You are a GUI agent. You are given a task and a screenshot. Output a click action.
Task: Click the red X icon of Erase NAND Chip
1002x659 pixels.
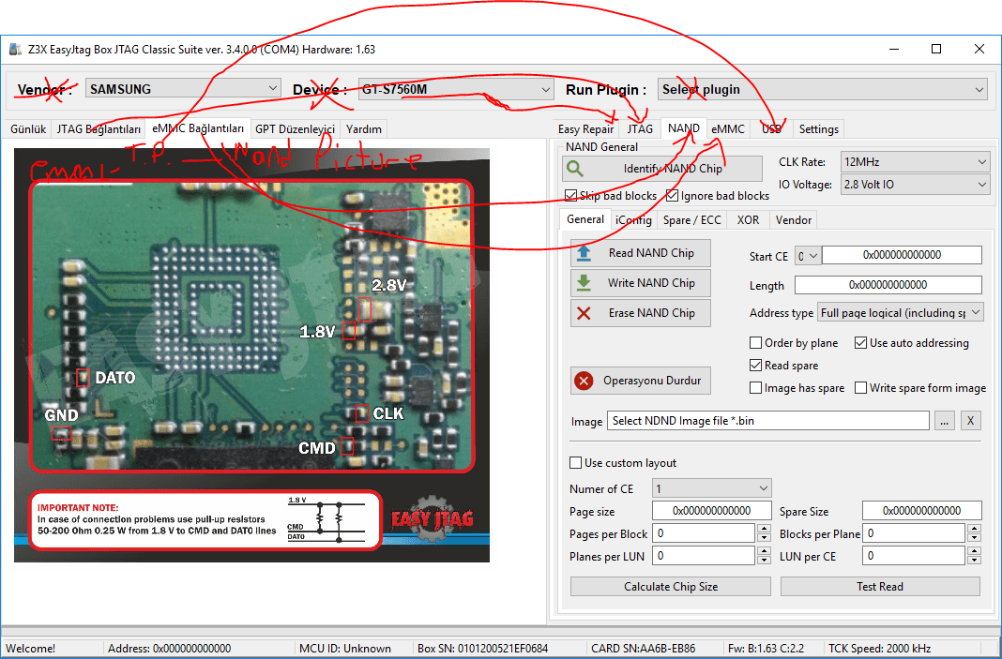pyautogui.click(x=584, y=313)
